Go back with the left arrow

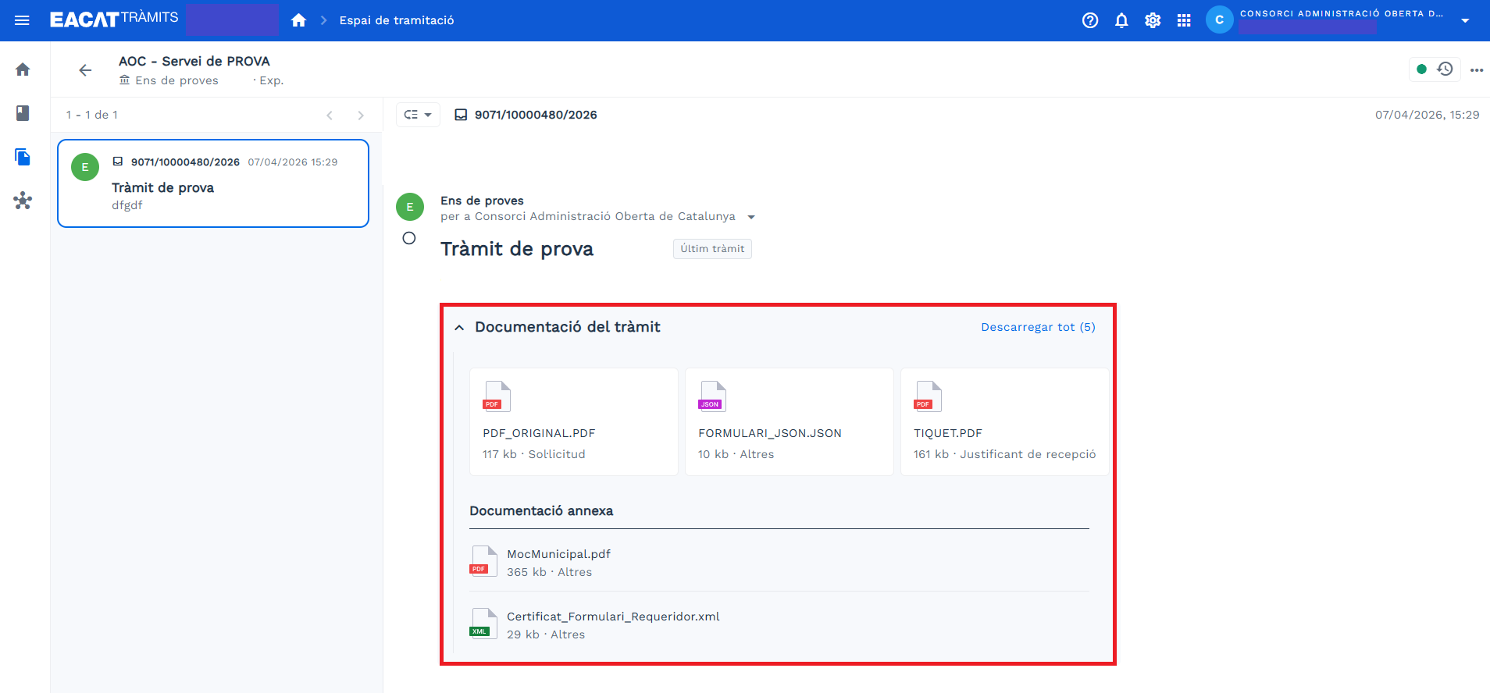pyautogui.click(x=85, y=70)
